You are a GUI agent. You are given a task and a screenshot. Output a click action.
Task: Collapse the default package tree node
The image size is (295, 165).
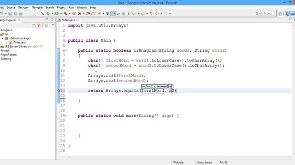coord(2,38)
